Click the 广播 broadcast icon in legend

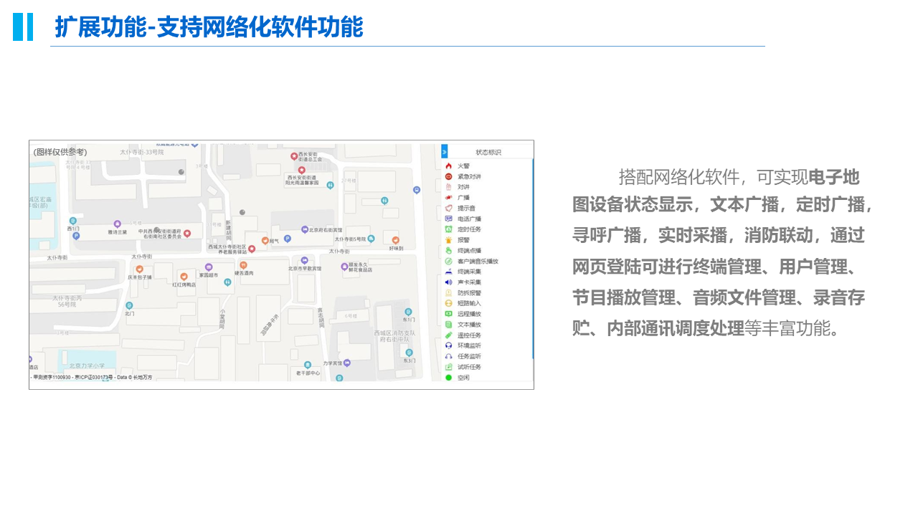tap(449, 198)
